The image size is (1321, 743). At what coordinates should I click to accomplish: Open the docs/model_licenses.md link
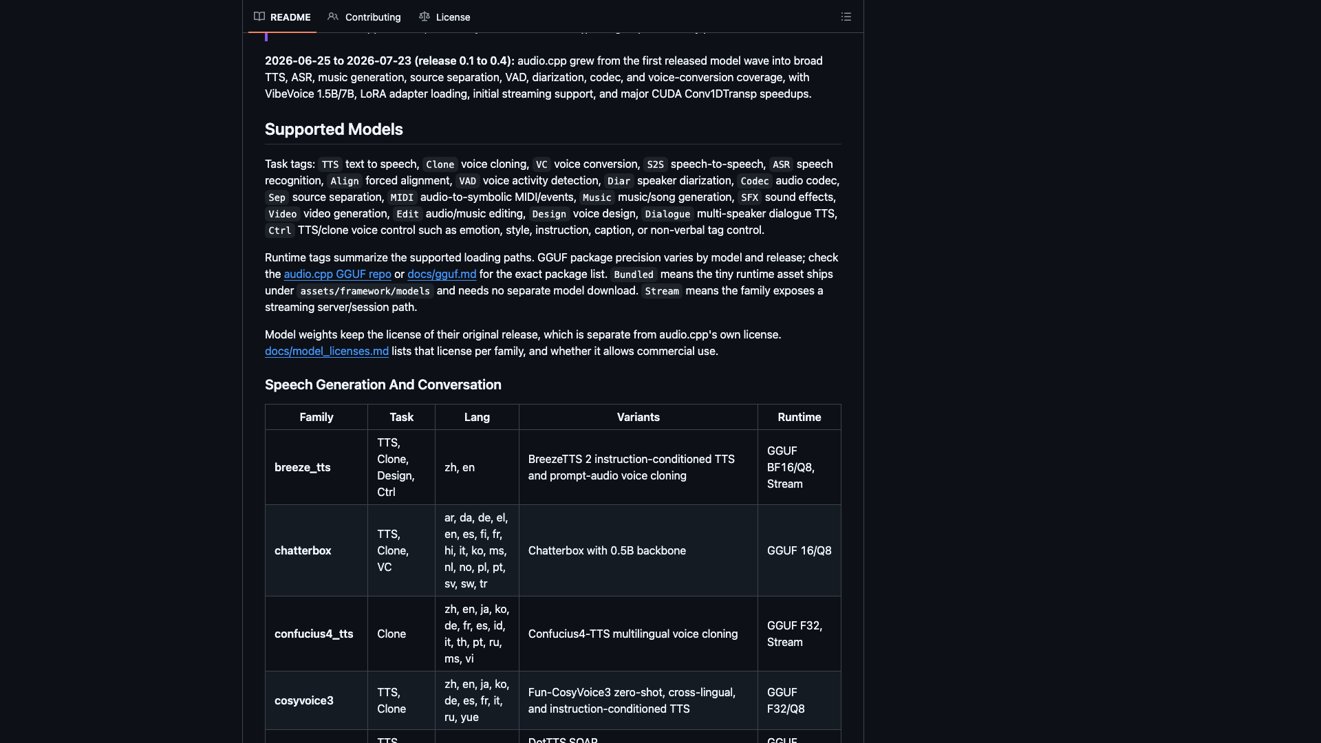point(327,351)
